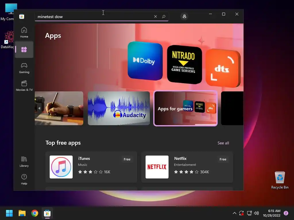The width and height of the screenshot is (294, 220).
Task: Click Entertainment category under Netflix
Action: point(185,165)
